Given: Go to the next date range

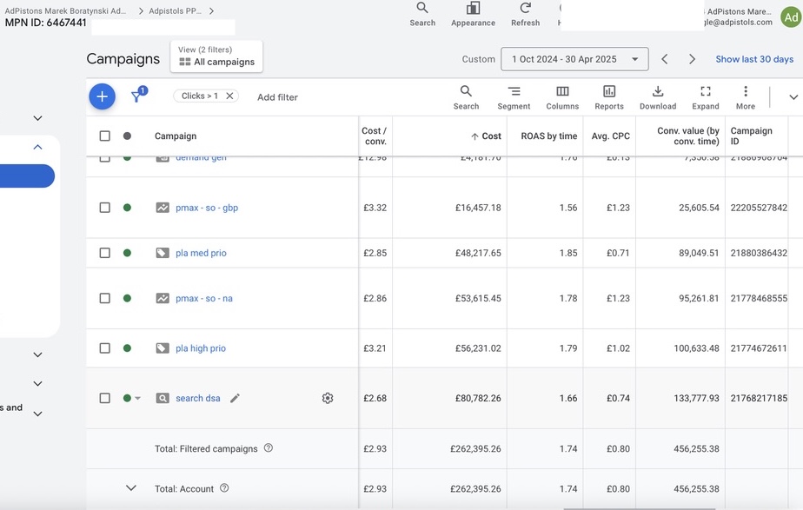Looking at the screenshot, I should coord(692,59).
